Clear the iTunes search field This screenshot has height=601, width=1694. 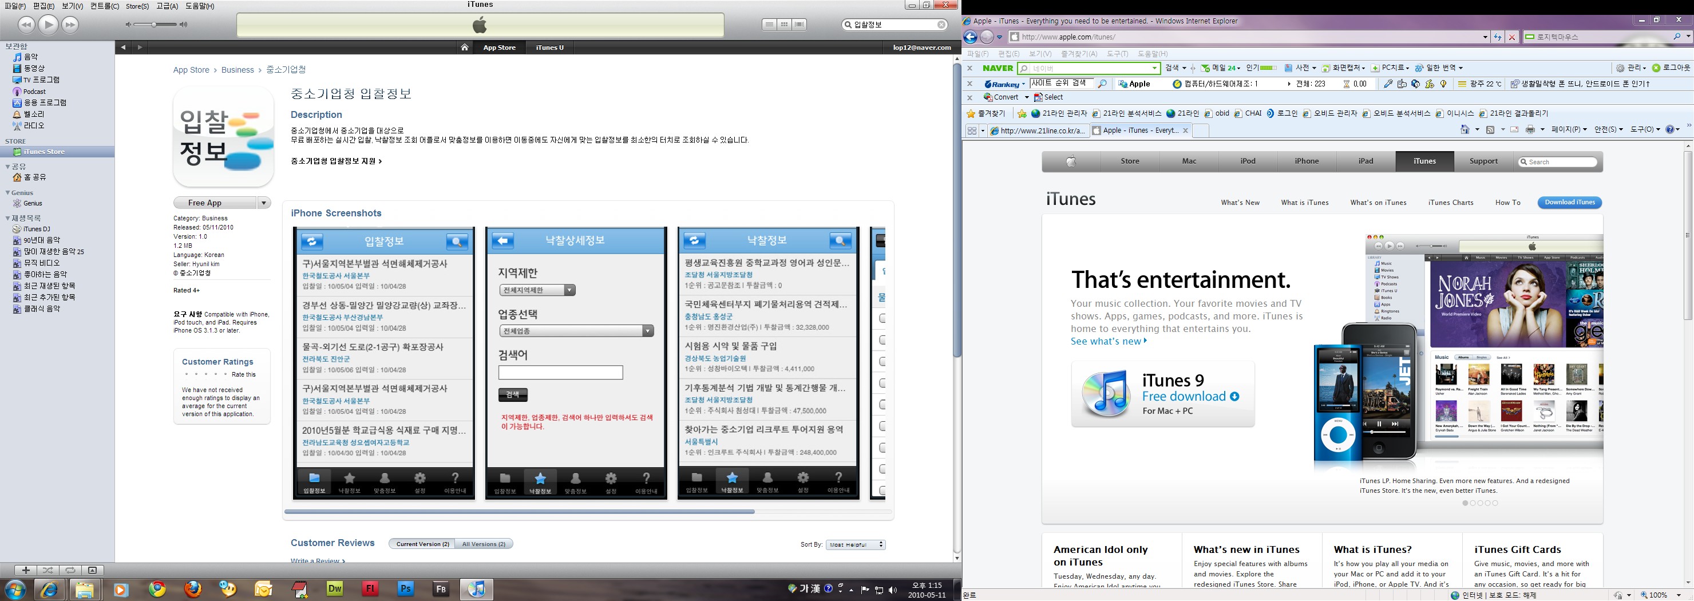(941, 25)
